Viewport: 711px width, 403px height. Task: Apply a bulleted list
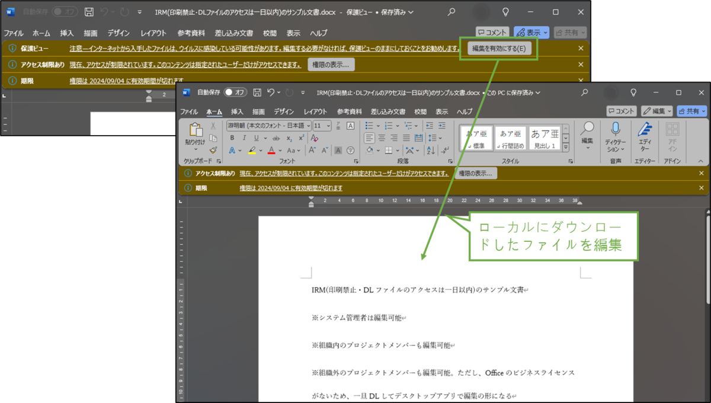click(x=369, y=125)
